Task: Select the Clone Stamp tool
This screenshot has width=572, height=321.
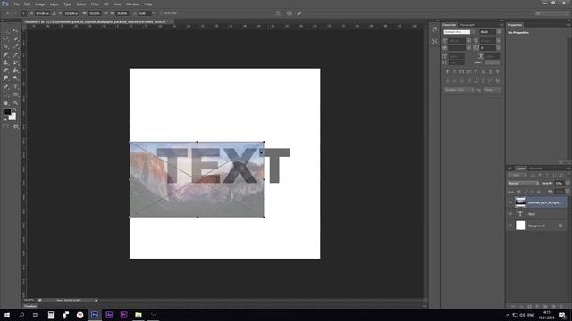Action: [x=6, y=62]
